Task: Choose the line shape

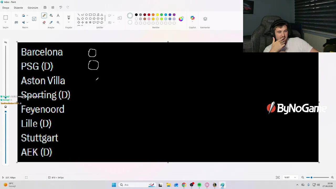Action: [x=78, y=15]
